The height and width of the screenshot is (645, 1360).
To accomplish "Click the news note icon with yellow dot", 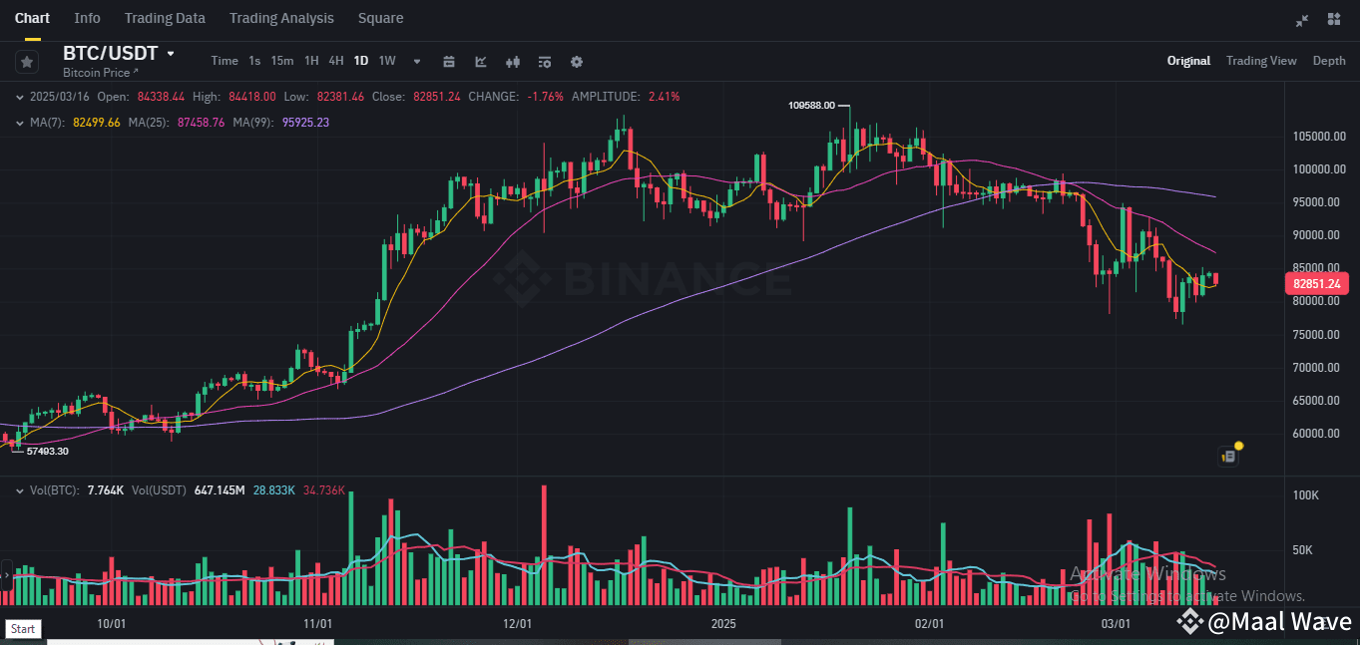I will click(1229, 455).
